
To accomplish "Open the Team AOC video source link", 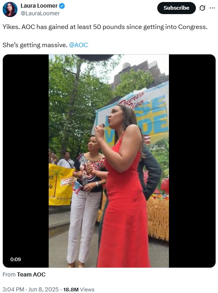I will 31,274.
